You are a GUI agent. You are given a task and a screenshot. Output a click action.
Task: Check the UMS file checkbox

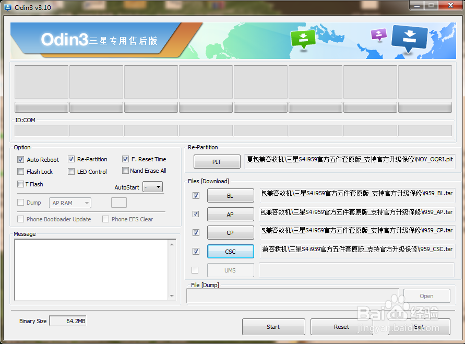tap(195, 270)
